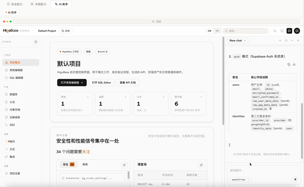This screenshot has width=304, height=187.
Task: Click 查看 API 文档 button
Action: [x=127, y=83]
